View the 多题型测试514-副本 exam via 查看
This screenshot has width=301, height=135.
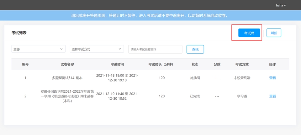point(272,78)
